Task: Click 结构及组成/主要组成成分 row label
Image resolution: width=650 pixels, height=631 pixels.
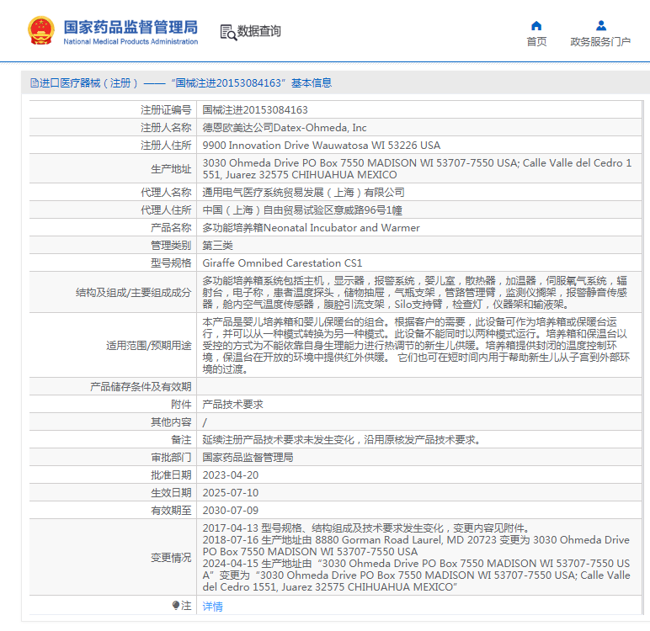Action: (x=134, y=293)
